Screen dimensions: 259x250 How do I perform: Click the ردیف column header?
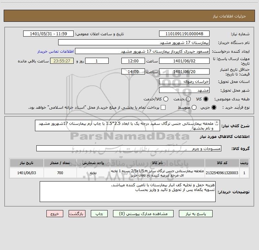(x=244, y=163)
